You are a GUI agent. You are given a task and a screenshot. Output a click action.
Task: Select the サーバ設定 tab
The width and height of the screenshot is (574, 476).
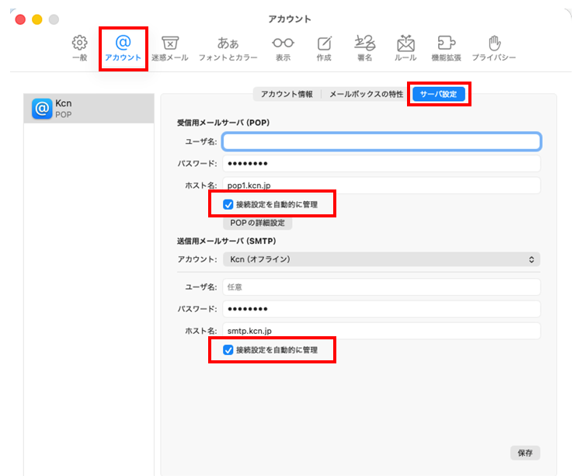439,94
